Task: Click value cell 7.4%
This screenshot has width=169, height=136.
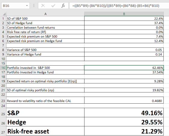Action: pos(124,37)
